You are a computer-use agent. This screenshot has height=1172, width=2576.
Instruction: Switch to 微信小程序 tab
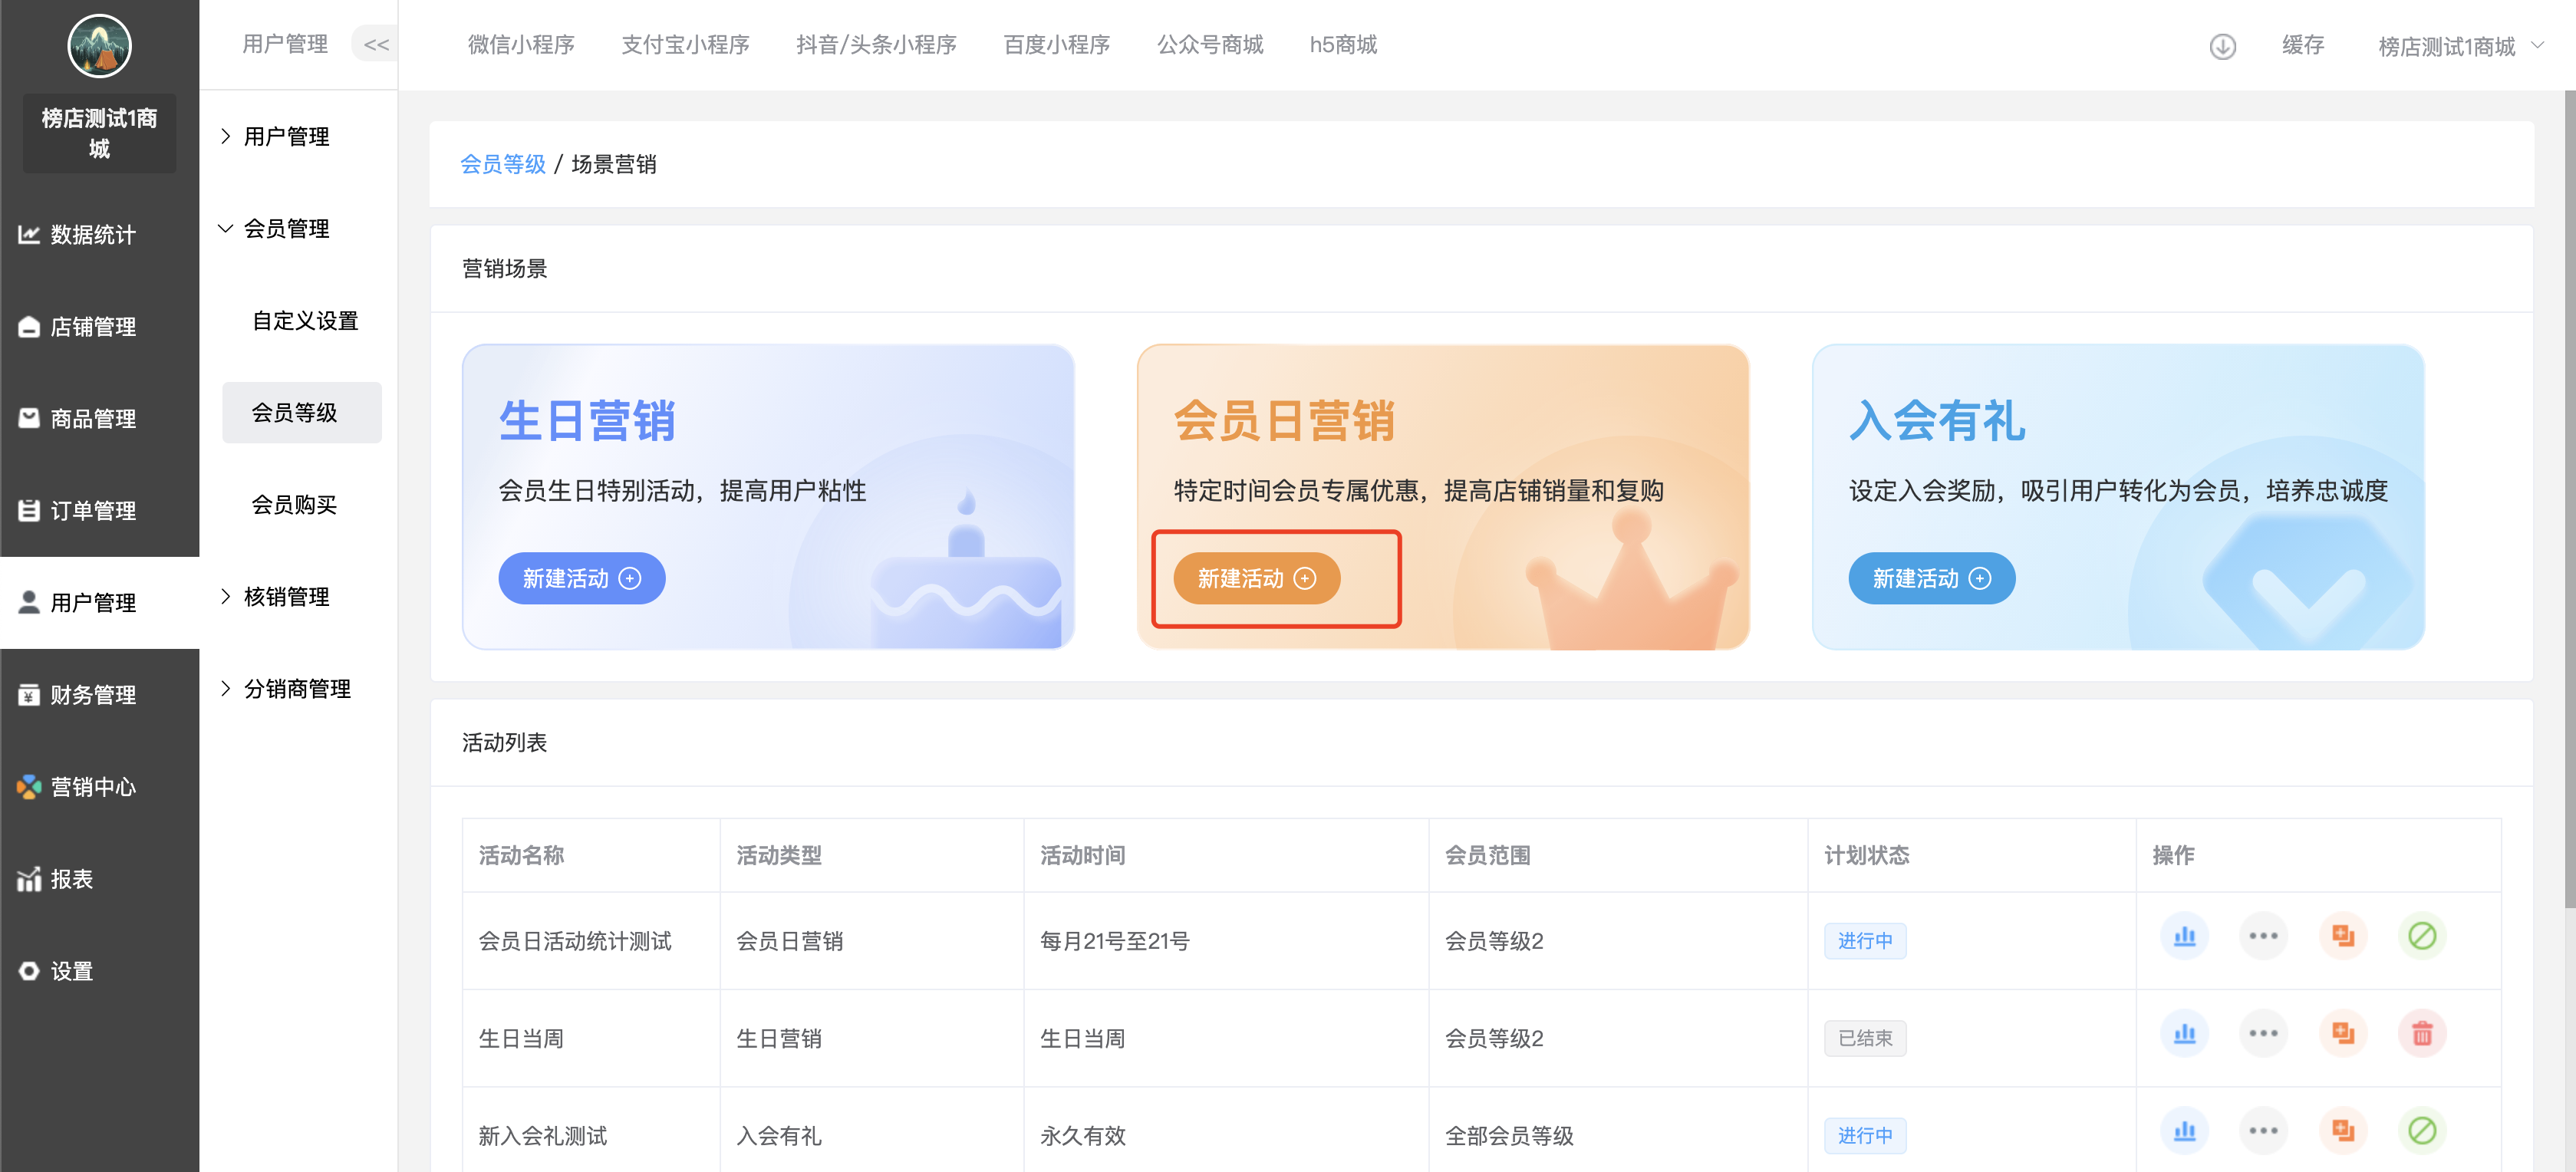click(x=521, y=44)
